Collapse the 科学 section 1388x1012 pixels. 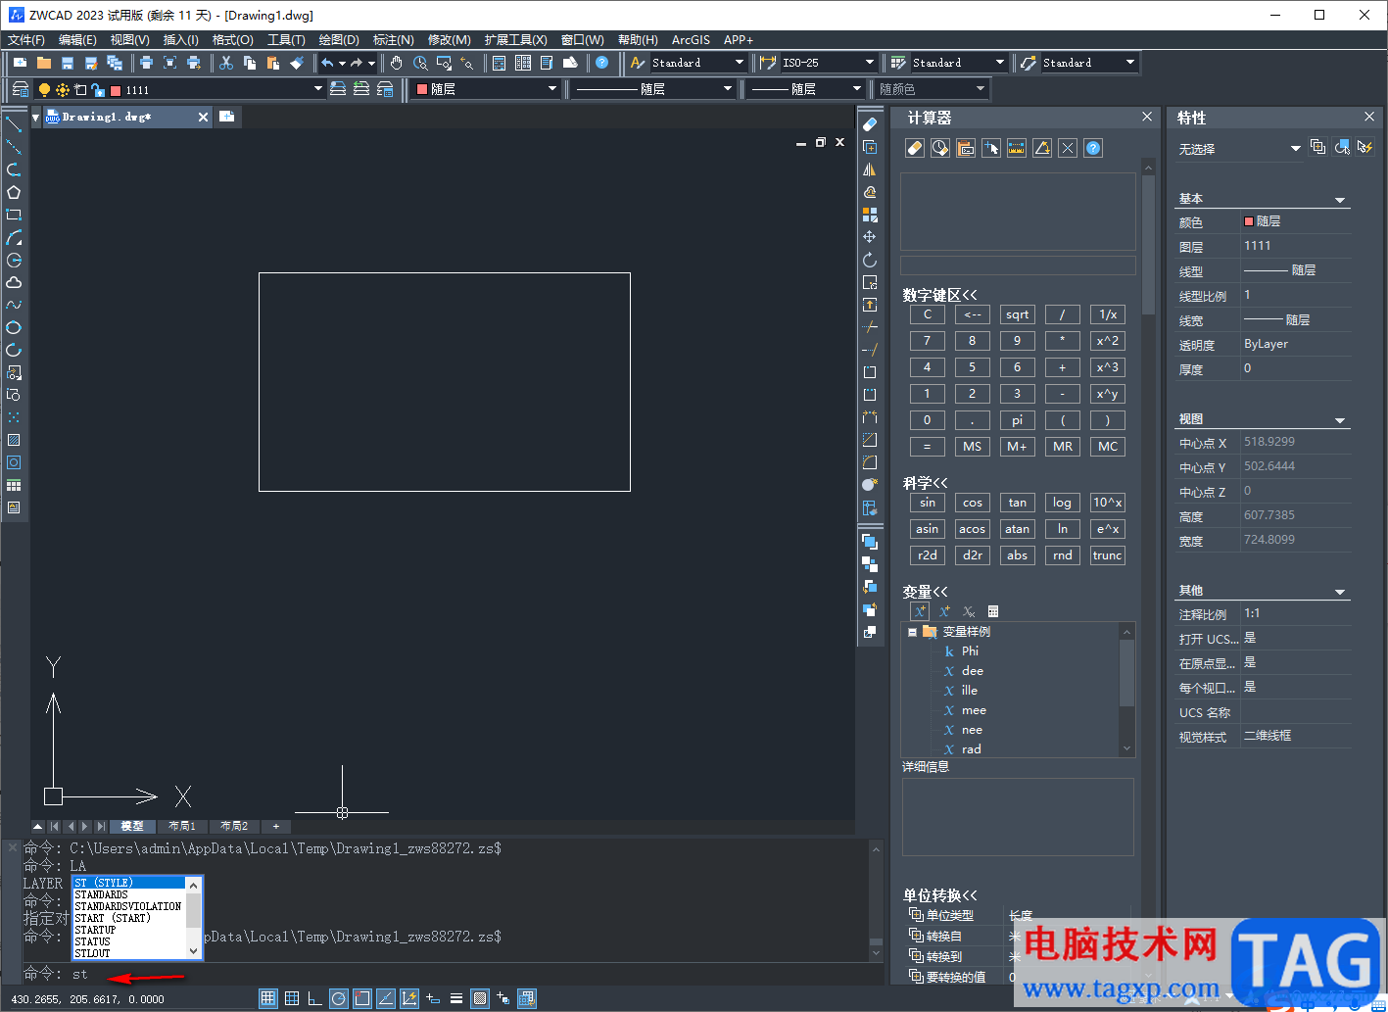pos(925,483)
